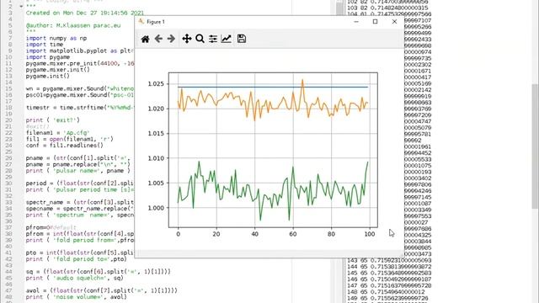
Task: Click line number 44 in the editor gutter
Action: pos(8,272)
